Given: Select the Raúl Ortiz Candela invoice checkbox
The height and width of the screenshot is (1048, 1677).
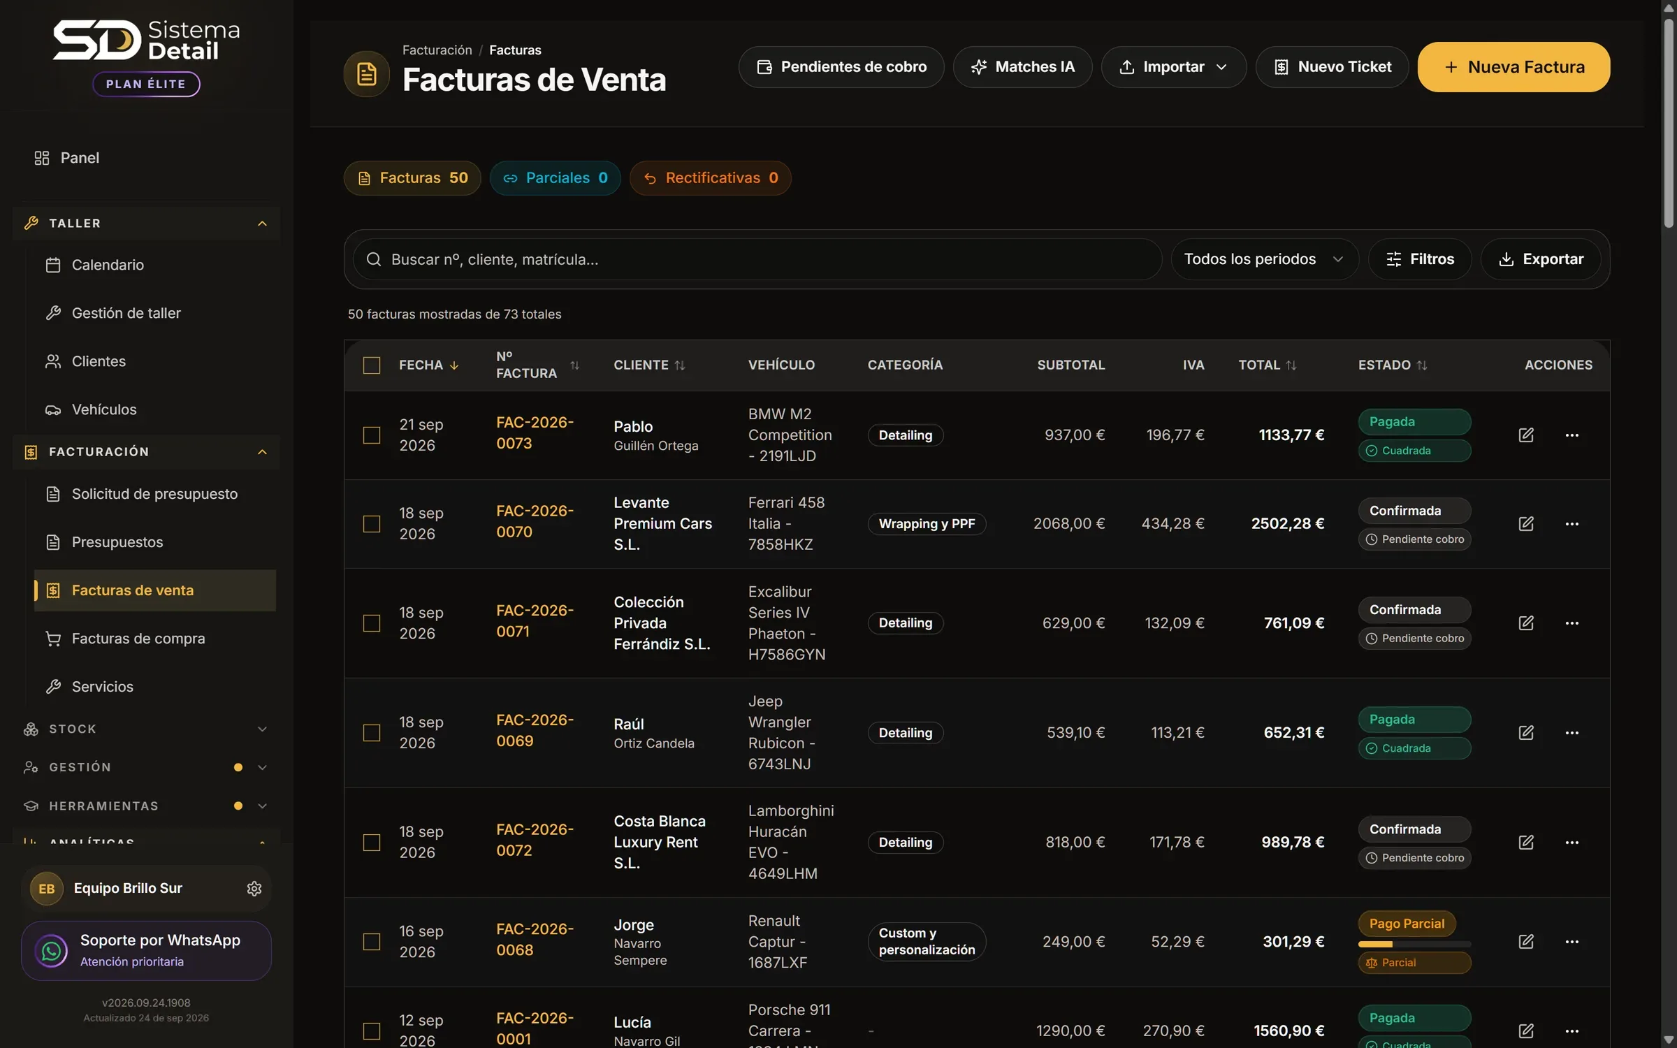Looking at the screenshot, I should click(372, 732).
